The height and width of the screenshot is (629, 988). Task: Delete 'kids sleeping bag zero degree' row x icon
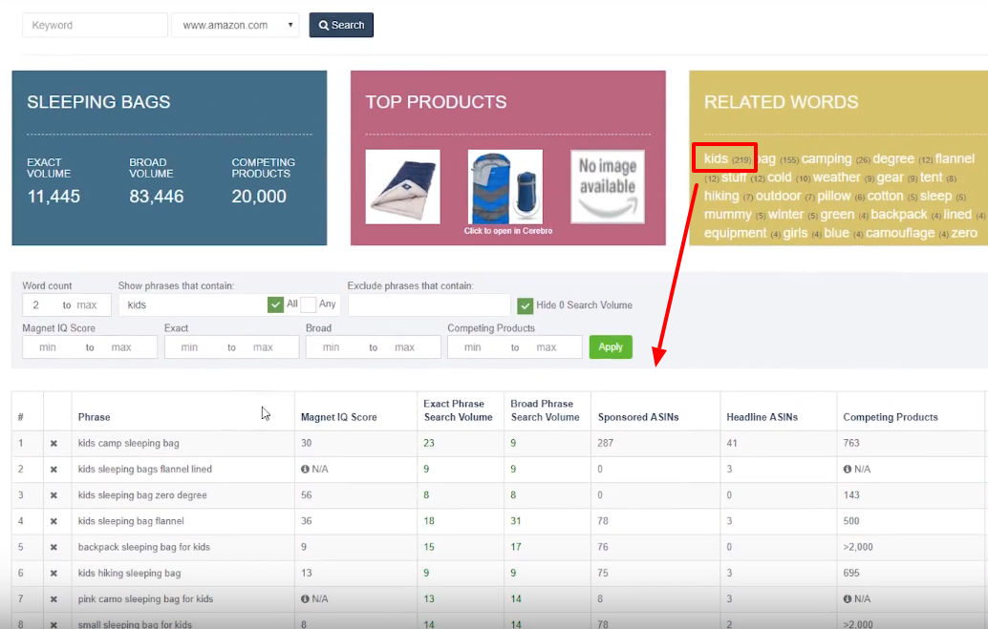click(x=54, y=495)
